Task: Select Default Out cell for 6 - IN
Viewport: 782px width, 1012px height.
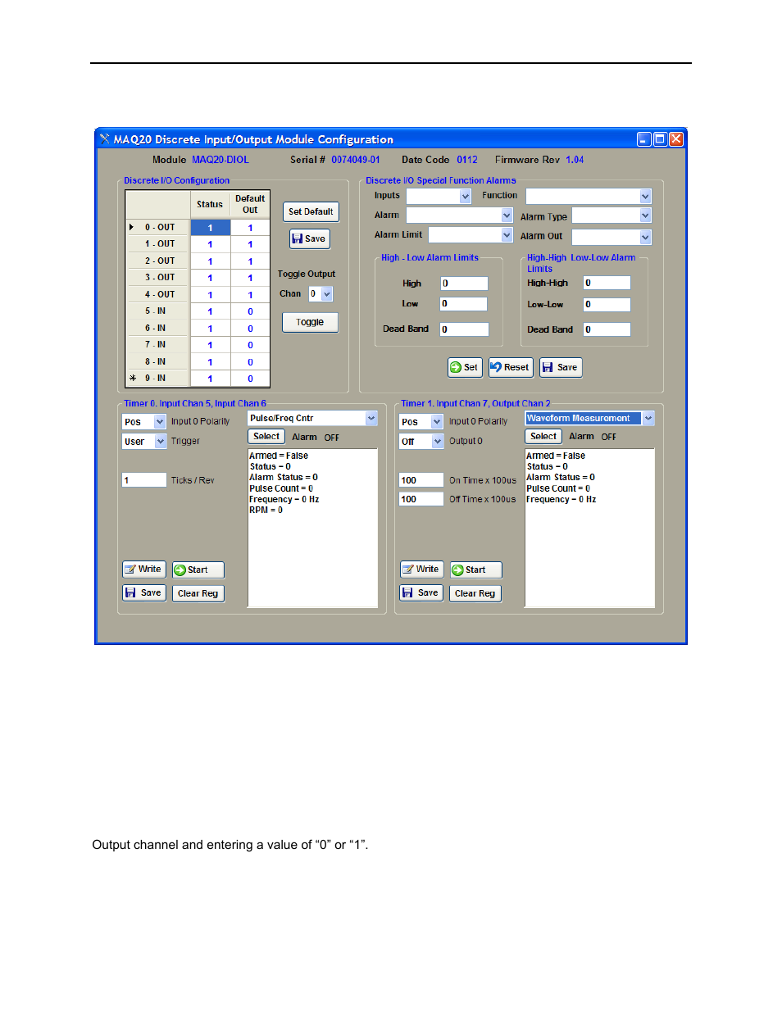Action: tap(250, 329)
